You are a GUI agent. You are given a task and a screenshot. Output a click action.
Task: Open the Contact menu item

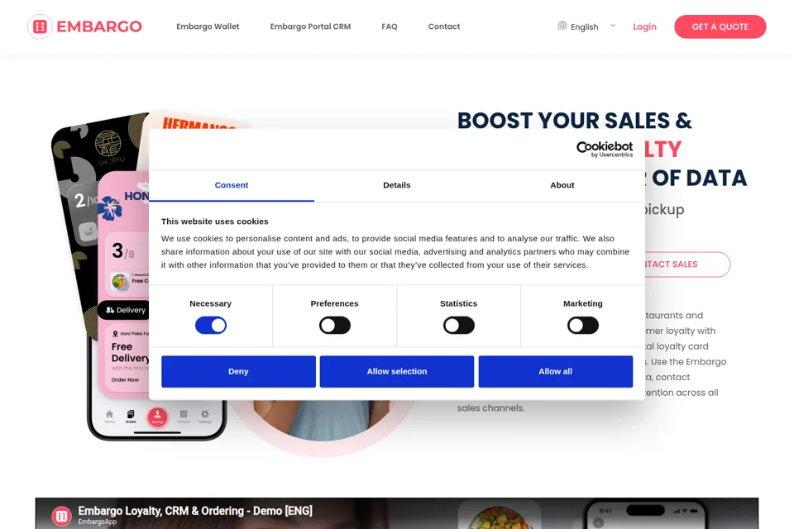tap(444, 26)
